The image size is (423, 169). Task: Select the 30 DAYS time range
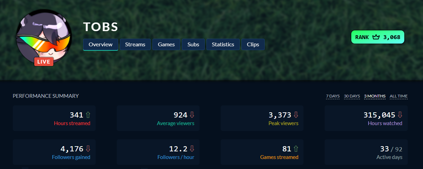pyautogui.click(x=352, y=96)
